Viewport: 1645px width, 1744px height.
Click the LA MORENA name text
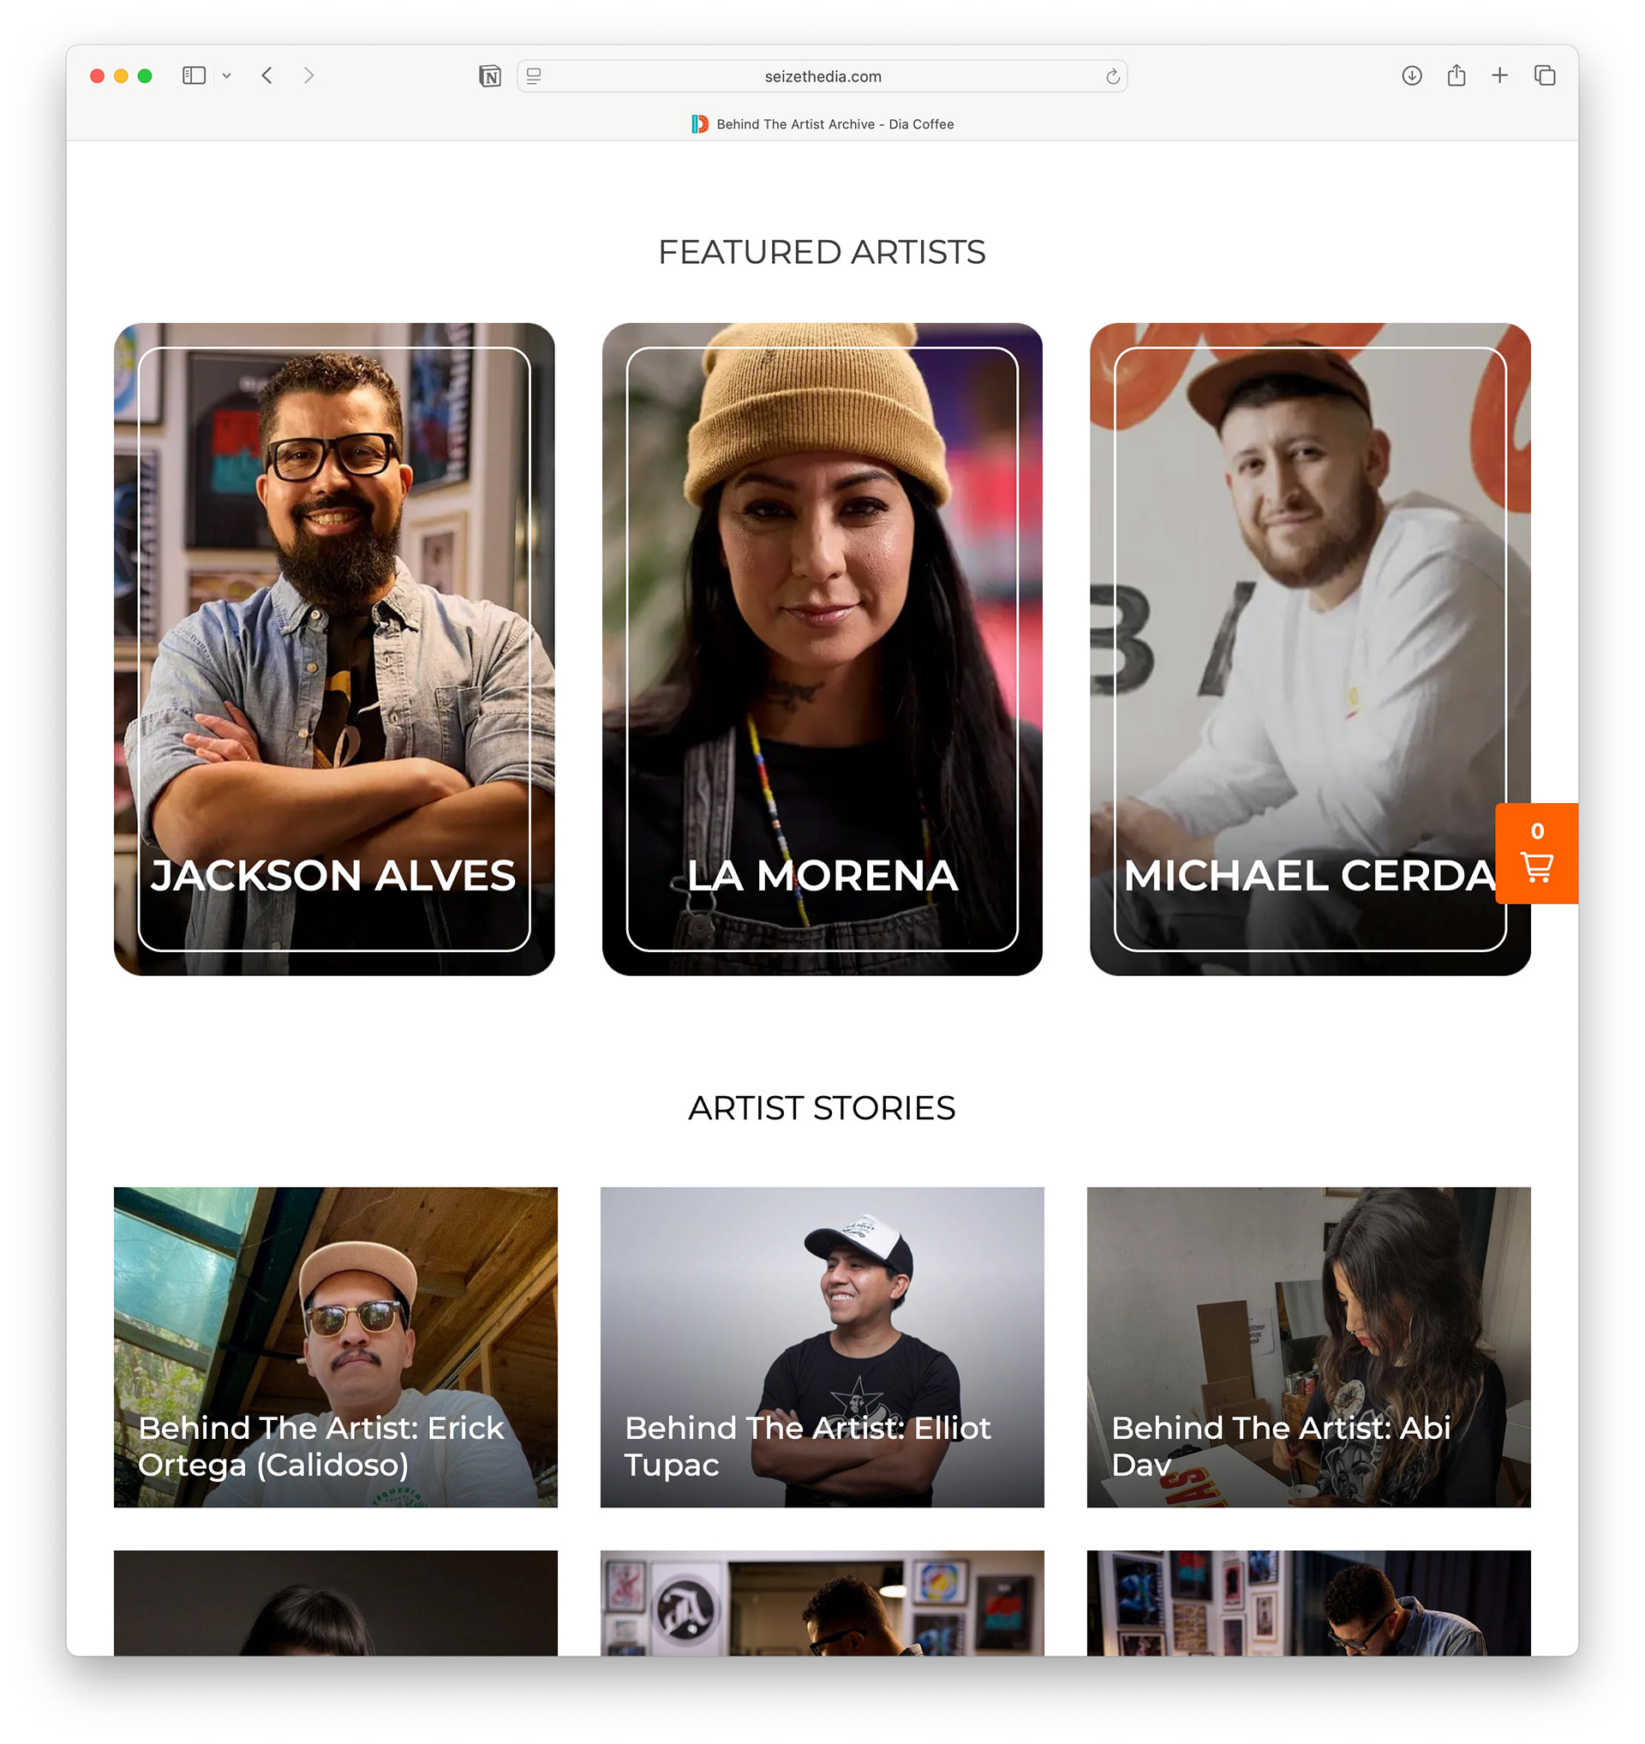(x=822, y=876)
